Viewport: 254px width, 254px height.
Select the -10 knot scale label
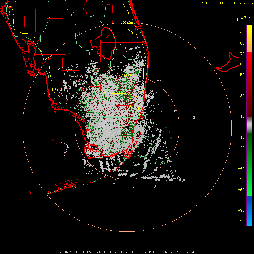(x=241, y=137)
